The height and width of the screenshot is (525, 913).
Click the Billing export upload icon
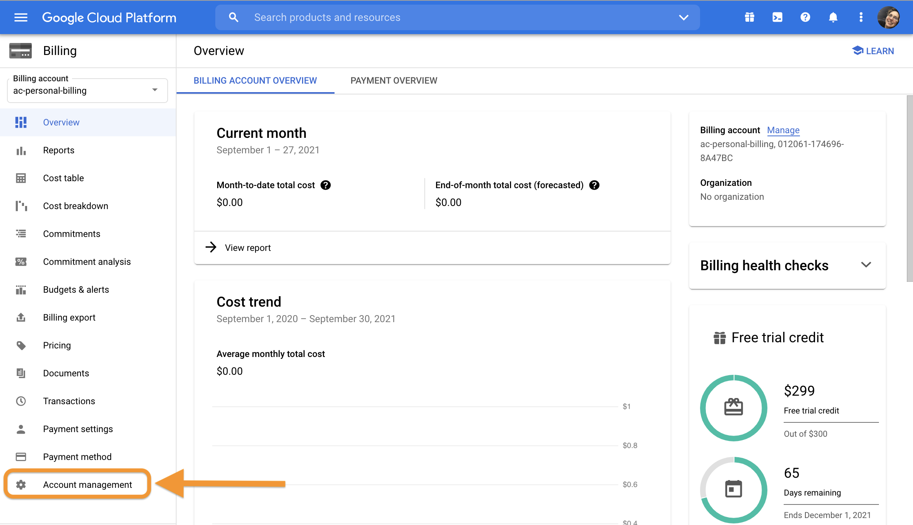click(21, 317)
